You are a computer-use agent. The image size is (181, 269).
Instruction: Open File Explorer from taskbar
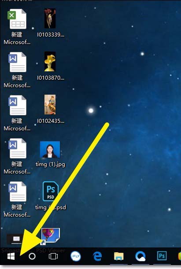119,257
